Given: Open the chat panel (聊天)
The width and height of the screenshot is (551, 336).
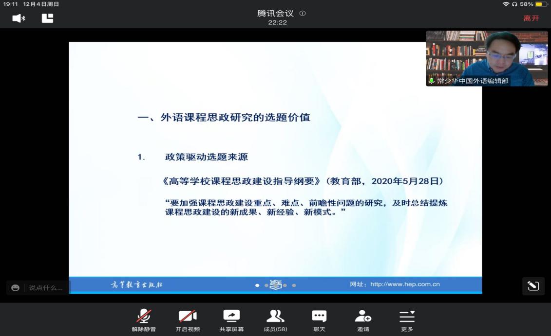Looking at the screenshot, I should click(x=319, y=320).
